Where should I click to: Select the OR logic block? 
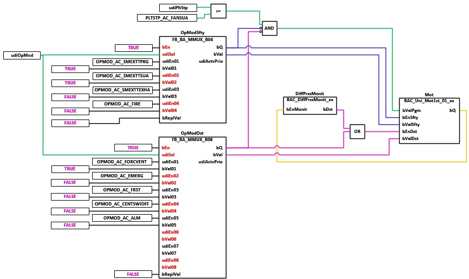point(357,131)
